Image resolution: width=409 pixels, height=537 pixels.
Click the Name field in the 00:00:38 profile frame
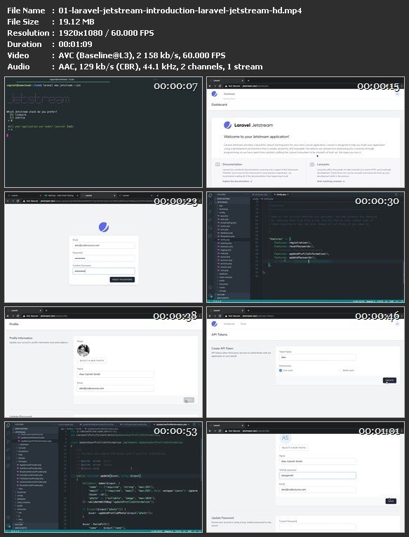(116, 374)
